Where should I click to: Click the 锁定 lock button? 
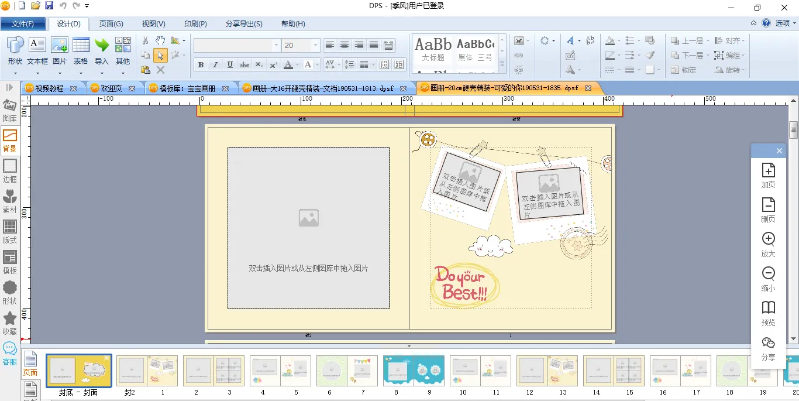[x=683, y=70]
